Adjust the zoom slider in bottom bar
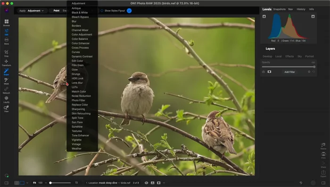Image resolution: width=330 pixels, height=187 pixels. 60,183
